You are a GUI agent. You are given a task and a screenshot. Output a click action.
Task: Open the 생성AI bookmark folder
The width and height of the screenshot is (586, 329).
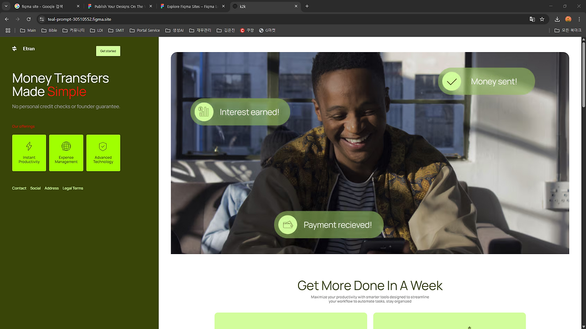174,31
